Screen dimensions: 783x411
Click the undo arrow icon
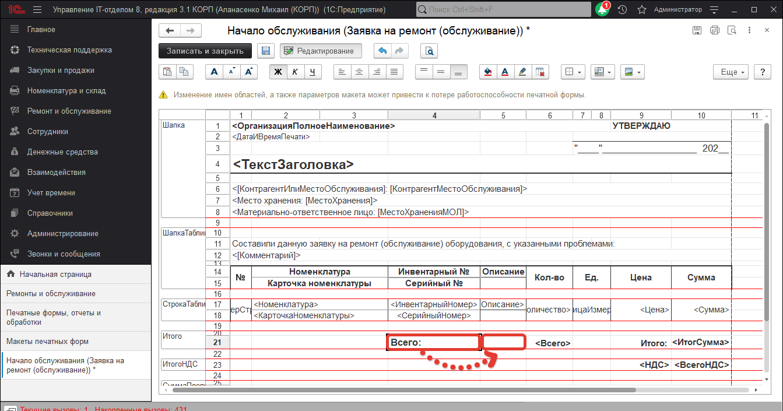coord(382,51)
